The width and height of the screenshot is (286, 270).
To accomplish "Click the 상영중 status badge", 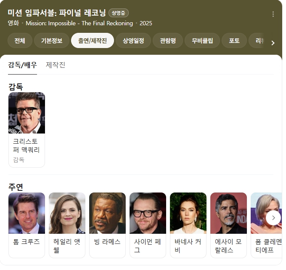I will coord(119,13).
